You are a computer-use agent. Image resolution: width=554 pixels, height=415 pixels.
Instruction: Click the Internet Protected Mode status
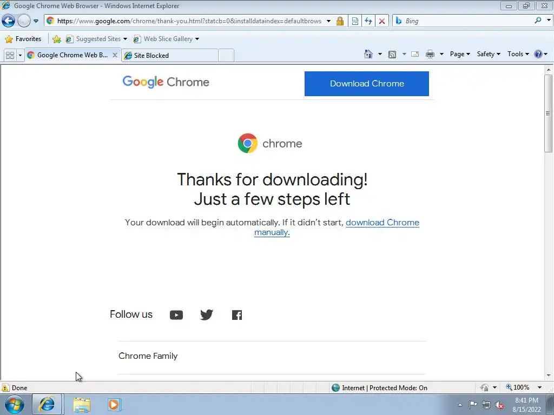tap(379, 388)
